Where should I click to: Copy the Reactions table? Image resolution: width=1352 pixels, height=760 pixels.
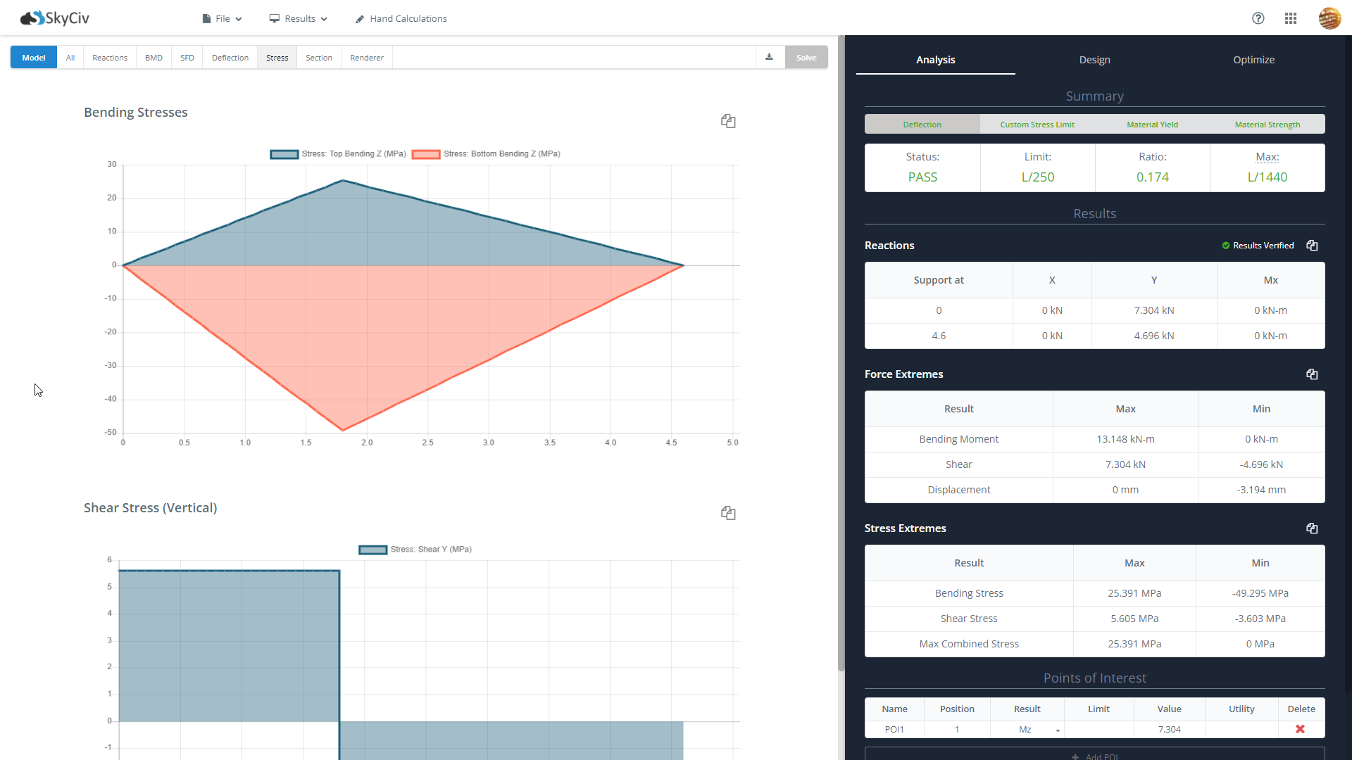(1312, 246)
